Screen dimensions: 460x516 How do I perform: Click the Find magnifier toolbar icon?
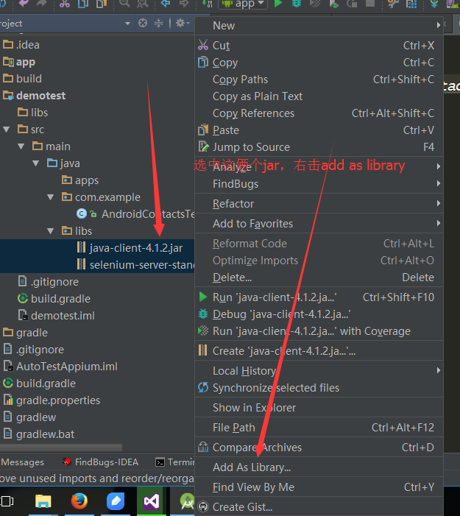coord(124,3)
